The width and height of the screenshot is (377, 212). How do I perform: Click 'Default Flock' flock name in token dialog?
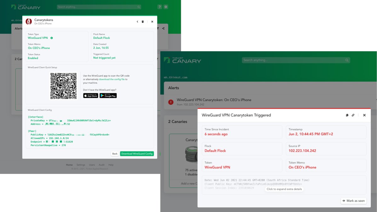click(x=101, y=38)
